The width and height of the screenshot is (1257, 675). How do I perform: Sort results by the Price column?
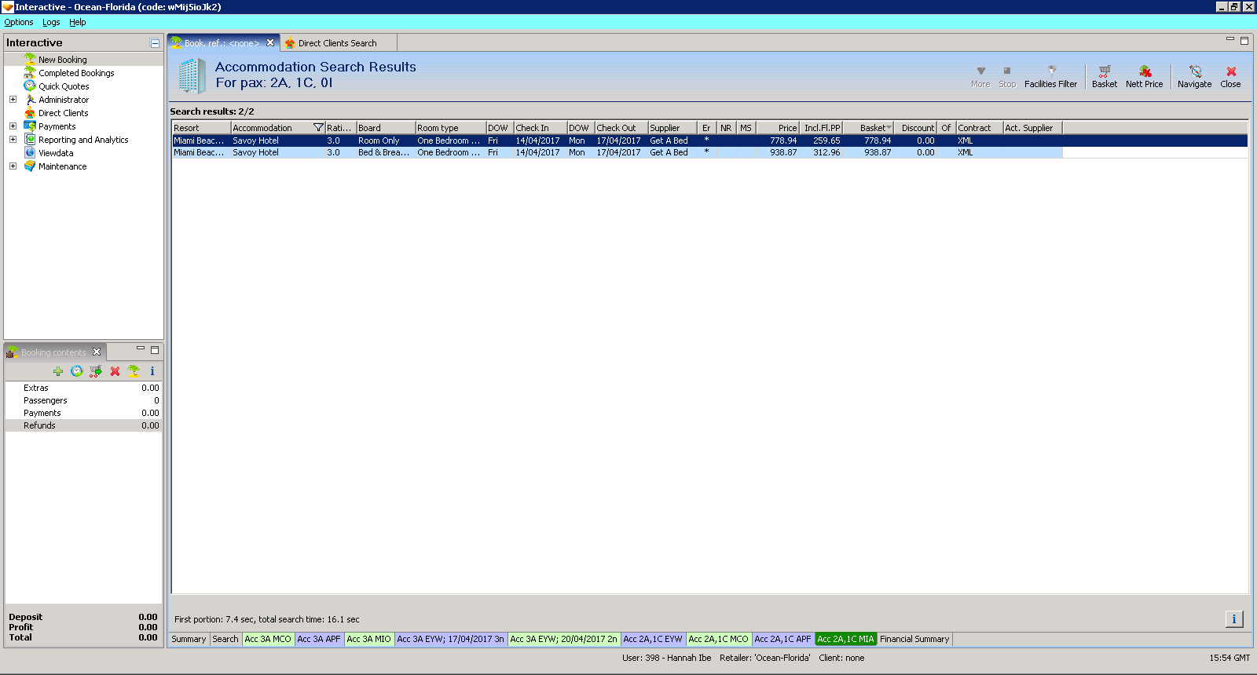pyautogui.click(x=778, y=128)
